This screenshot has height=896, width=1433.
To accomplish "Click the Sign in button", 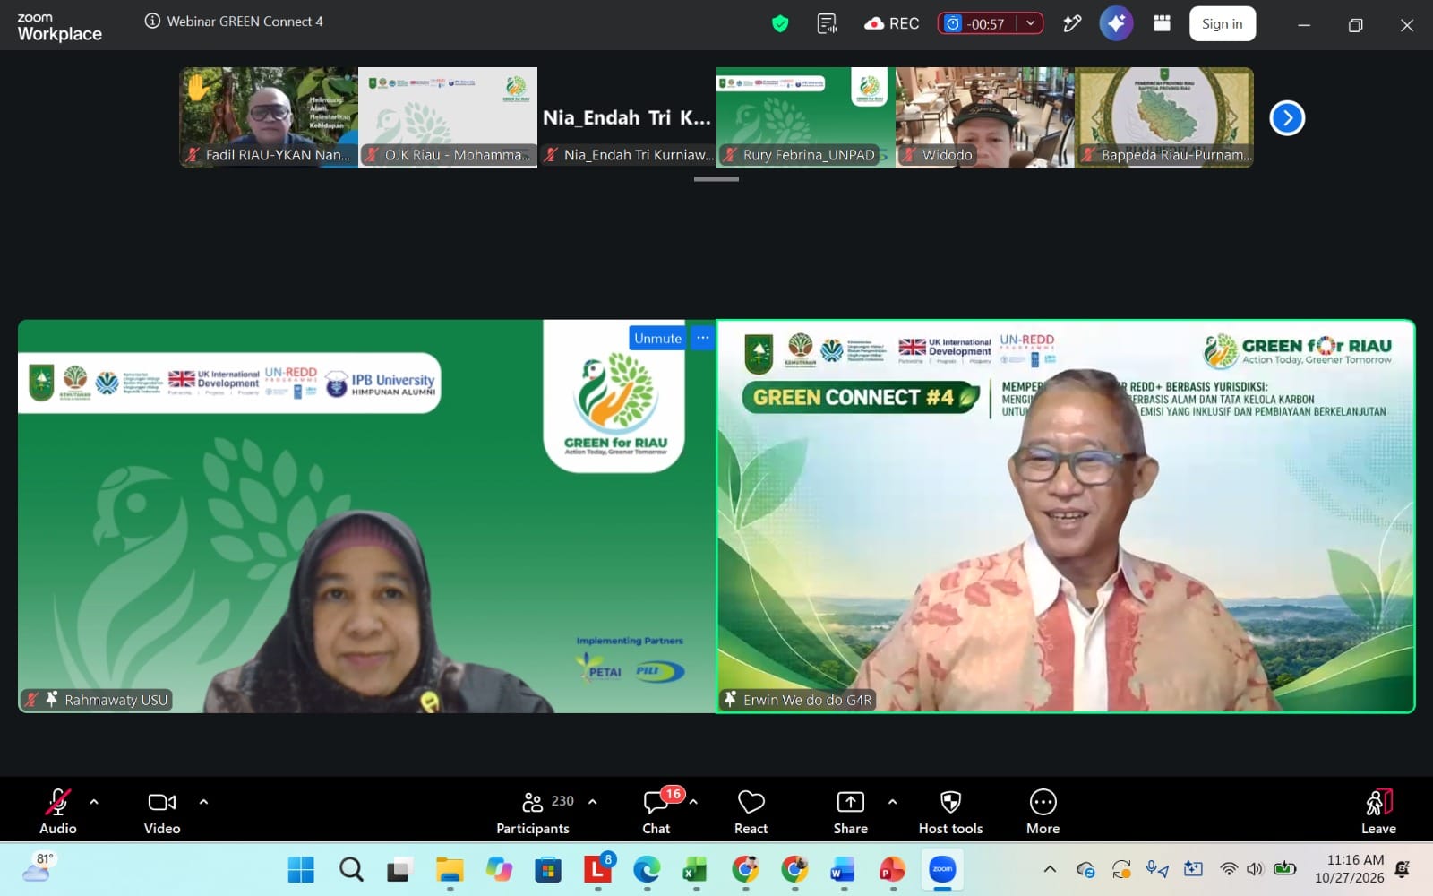I will [x=1223, y=24].
